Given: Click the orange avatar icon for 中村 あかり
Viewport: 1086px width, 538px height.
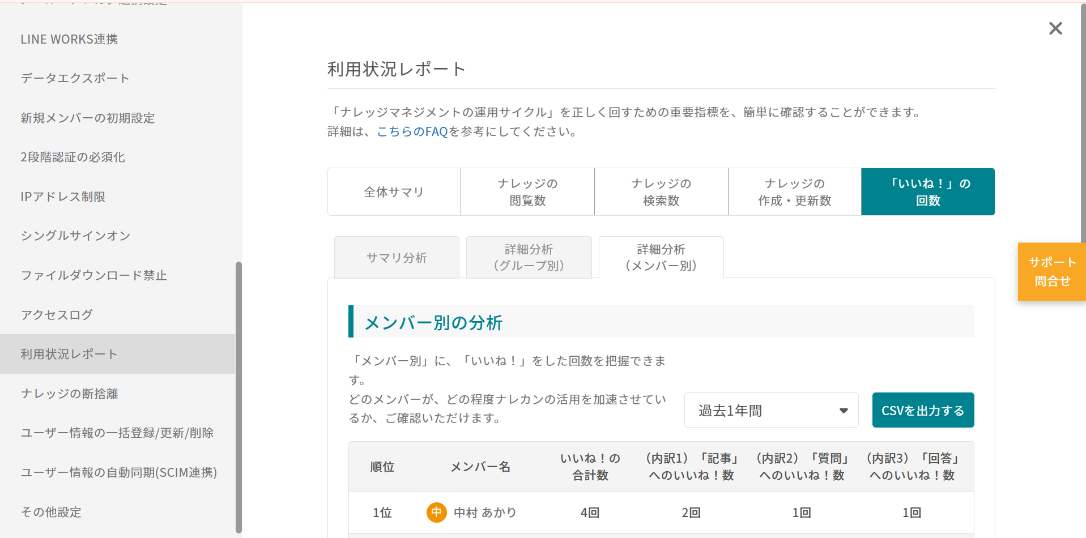Looking at the screenshot, I should tap(436, 513).
